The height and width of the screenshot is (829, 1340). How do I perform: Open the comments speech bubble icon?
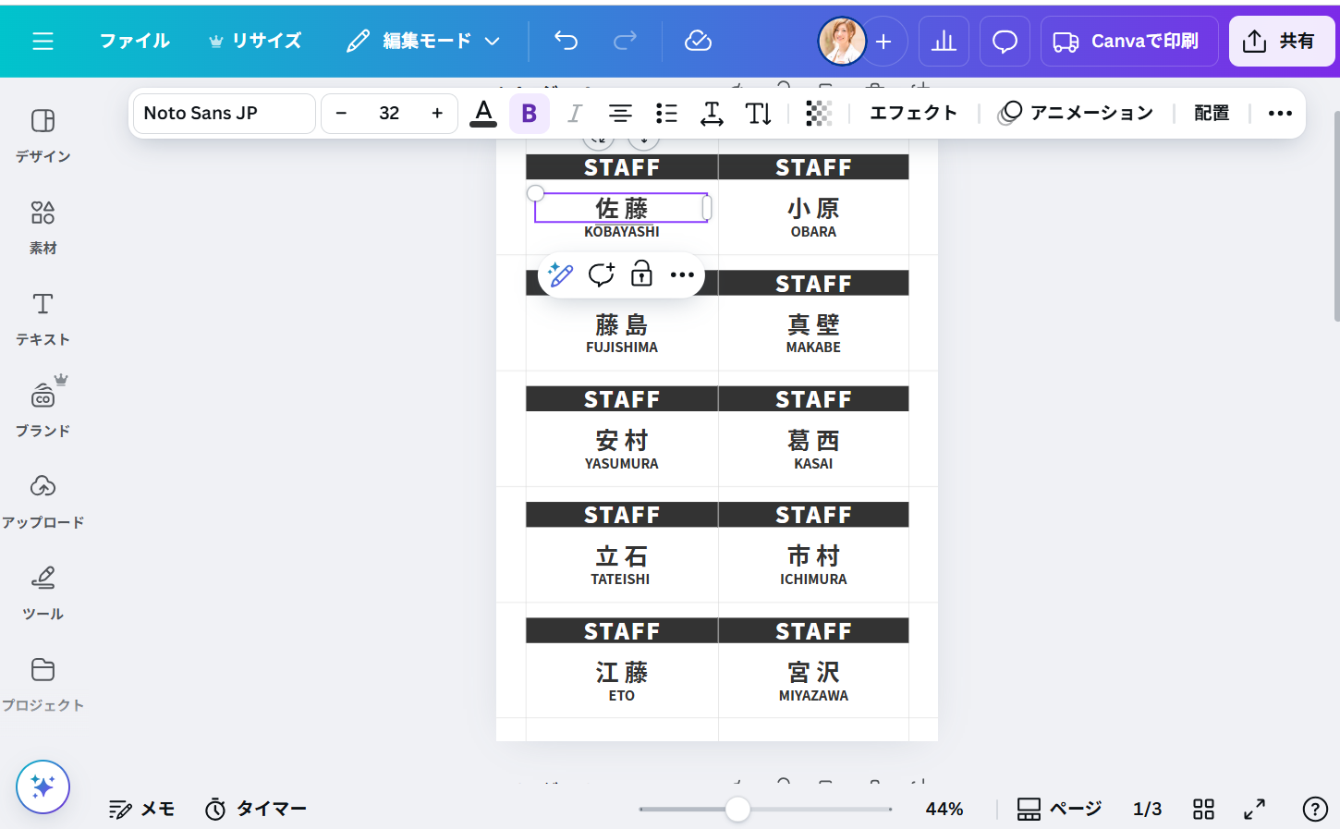(x=1005, y=42)
